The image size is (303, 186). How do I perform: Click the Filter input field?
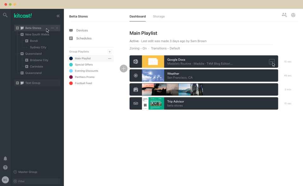(x=37, y=181)
